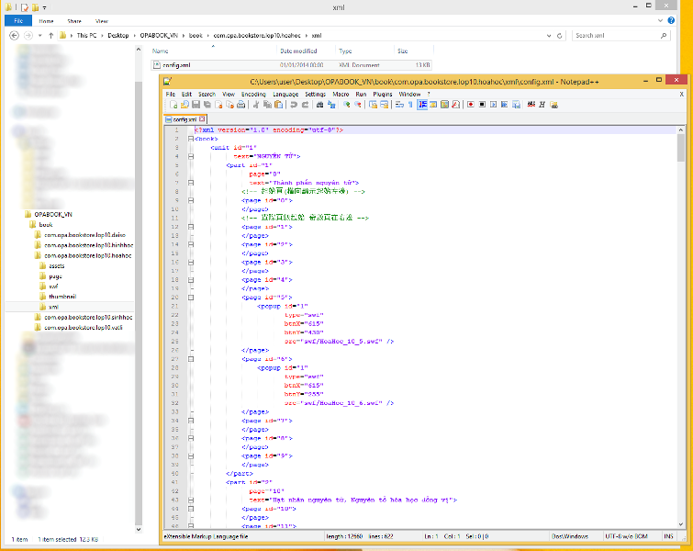Screen dimensions: 693x551
Task: Start macro recording with the red record icon
Action: pyautogui.click(x=469, y=106)
